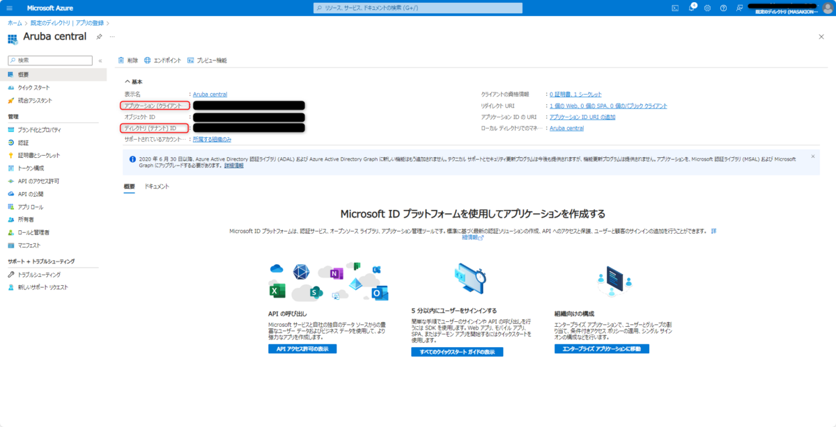The height and width of the screenshot is (427, 836).
Task: Open 0 証明書, 1 シークレット link
Action: click(x=575, y=94)
